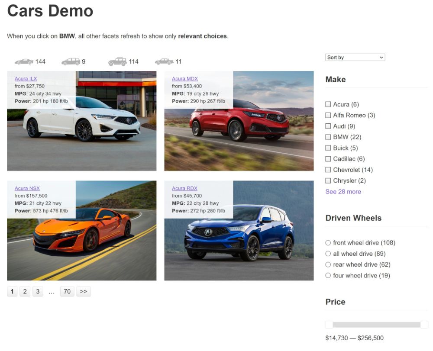Open the Acura MDX link

tap(185, 79)
